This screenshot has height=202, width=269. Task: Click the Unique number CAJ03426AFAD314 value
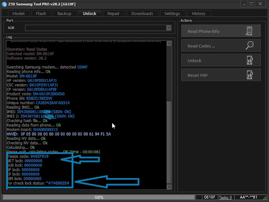(x=53, y=103)
